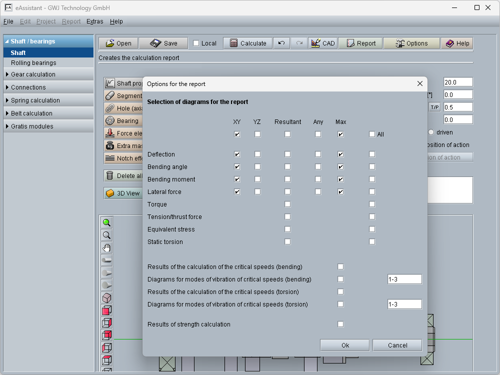Click Cancel in report options dialog
The width and height of the screenshot is (500, 375).
tap(397, 345)
